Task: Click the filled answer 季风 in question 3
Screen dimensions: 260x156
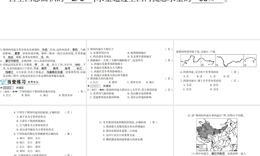Action: [x=75, y=50]
